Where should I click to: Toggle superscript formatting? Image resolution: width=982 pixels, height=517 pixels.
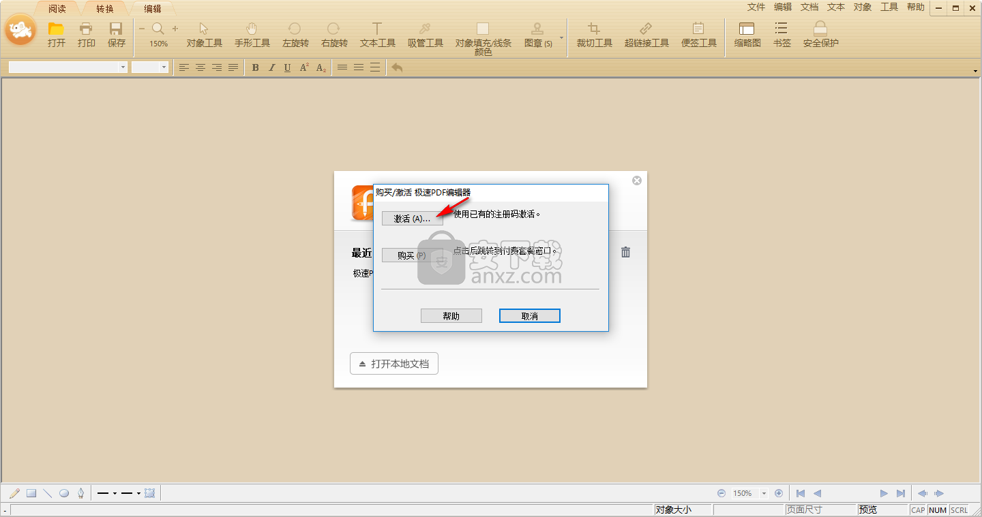pyautogui.click(x=304, y=67)
